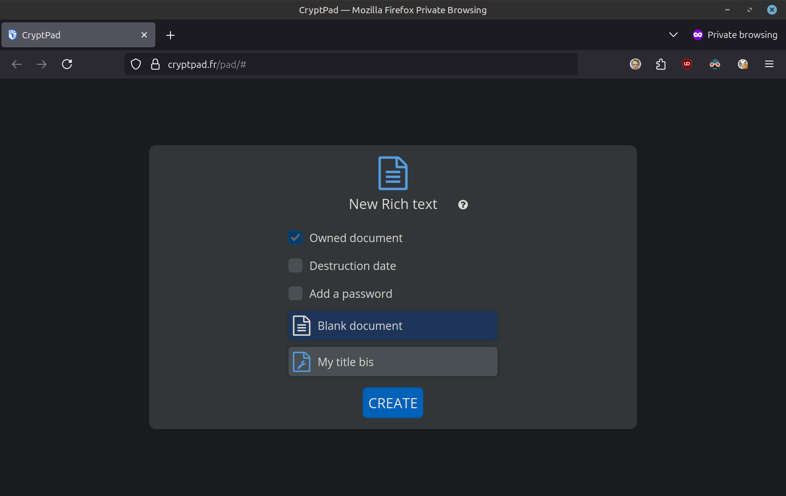
Task: Open a new tab with plus button
Action: (x=170, y=35)
